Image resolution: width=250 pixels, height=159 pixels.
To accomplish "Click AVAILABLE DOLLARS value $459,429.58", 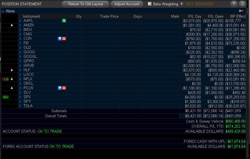I will (235, 132).
